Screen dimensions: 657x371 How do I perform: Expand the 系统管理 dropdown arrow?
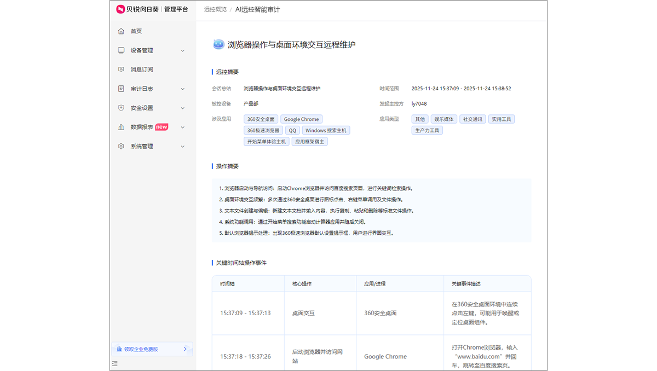click(x=183, y=146)
